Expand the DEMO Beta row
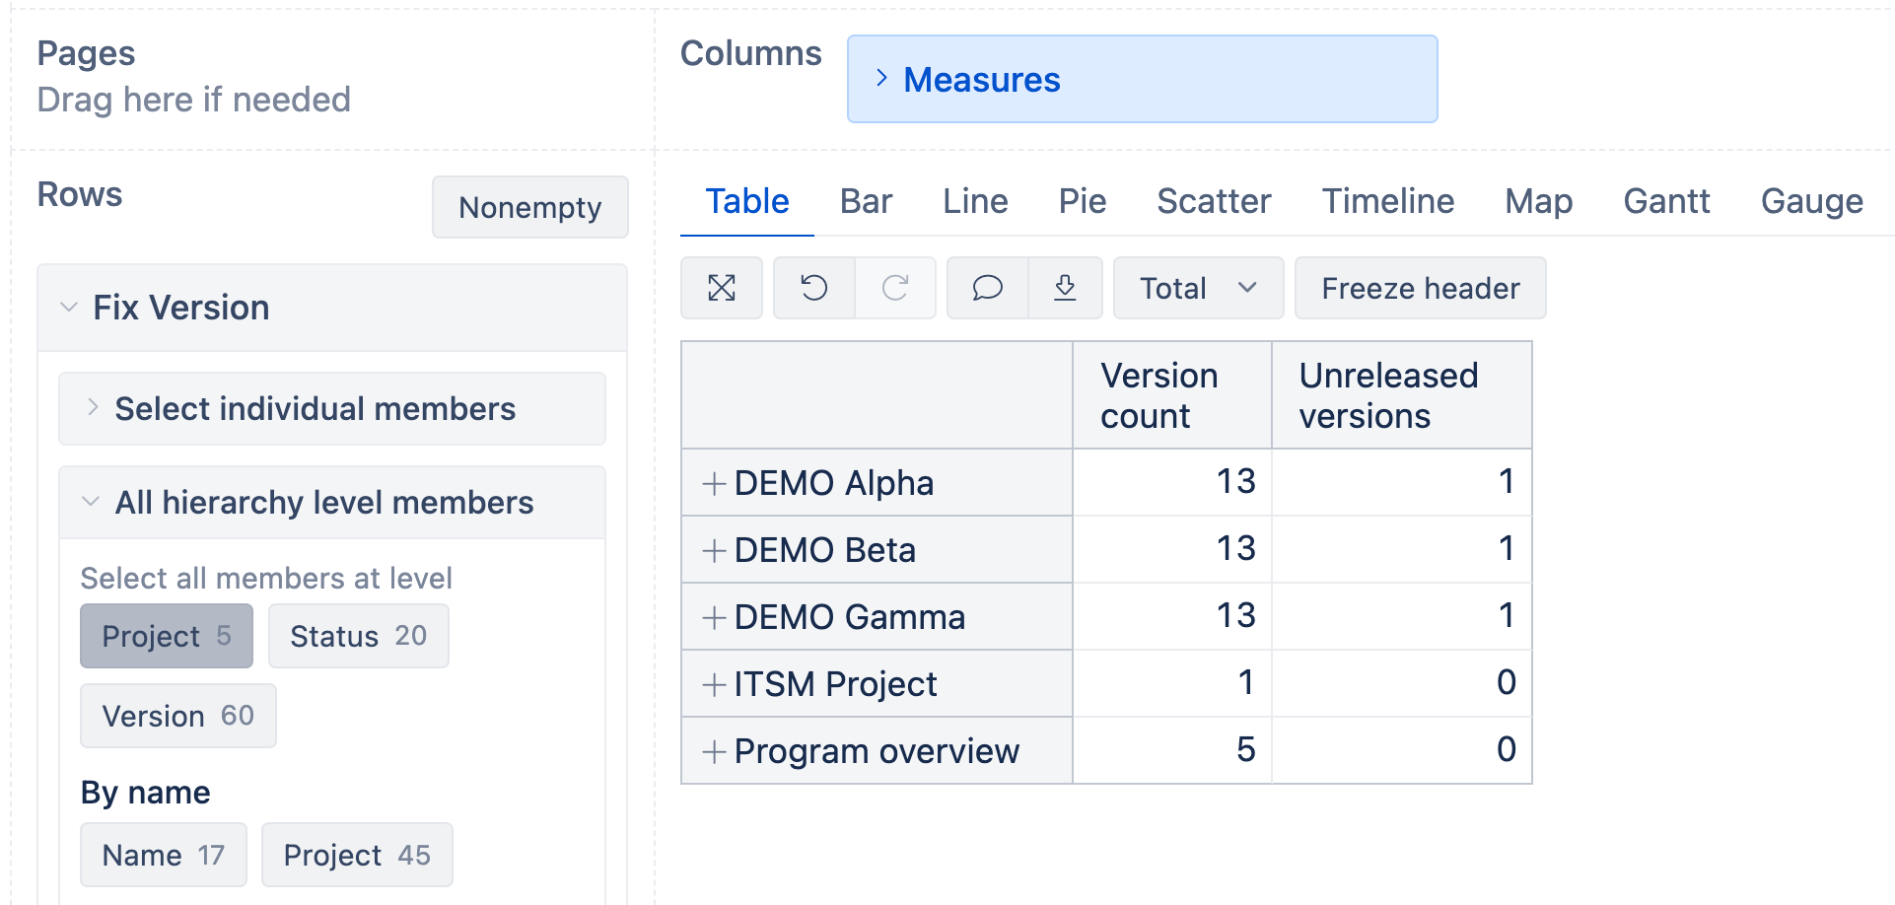 click(713, 550)
